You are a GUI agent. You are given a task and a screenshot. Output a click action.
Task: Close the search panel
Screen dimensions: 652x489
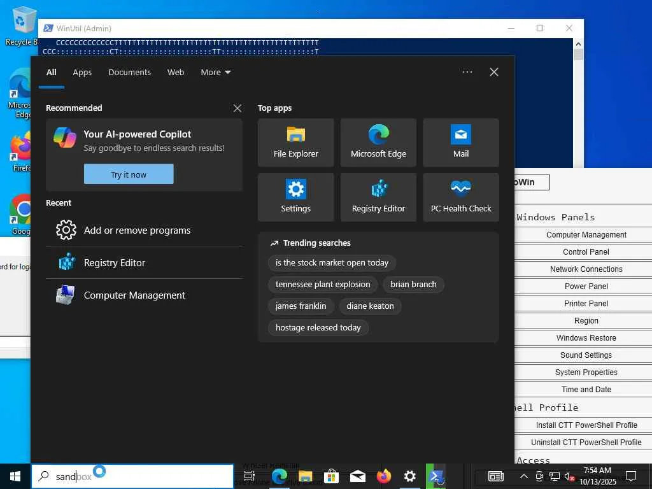(494, 73)
